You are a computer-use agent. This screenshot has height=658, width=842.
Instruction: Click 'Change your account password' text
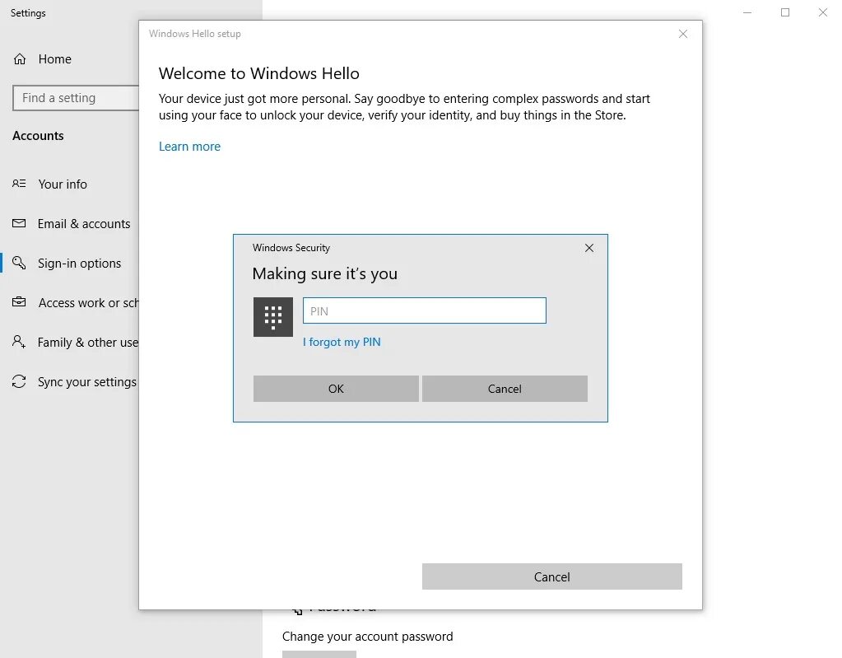367,637
